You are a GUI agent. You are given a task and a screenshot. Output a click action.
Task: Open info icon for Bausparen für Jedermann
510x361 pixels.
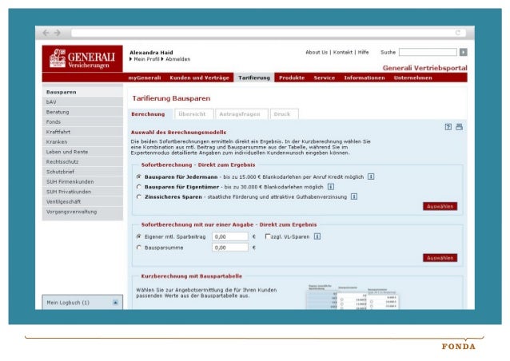[371, 177]
